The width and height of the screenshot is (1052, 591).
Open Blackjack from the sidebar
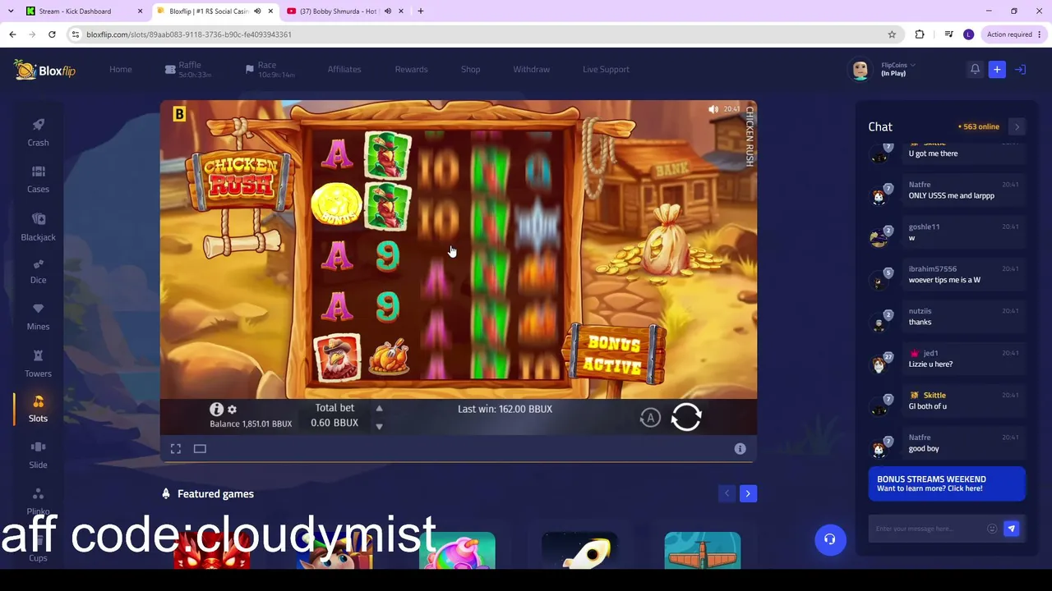38,227
